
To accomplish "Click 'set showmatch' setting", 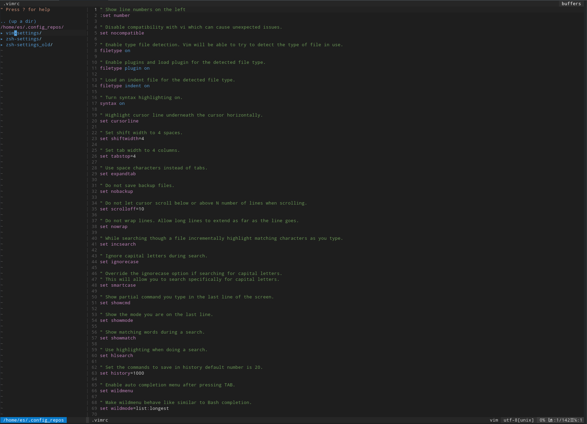I will [x=118, y=338].
